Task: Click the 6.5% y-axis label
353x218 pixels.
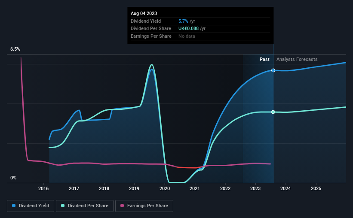Action: point(15,49)
